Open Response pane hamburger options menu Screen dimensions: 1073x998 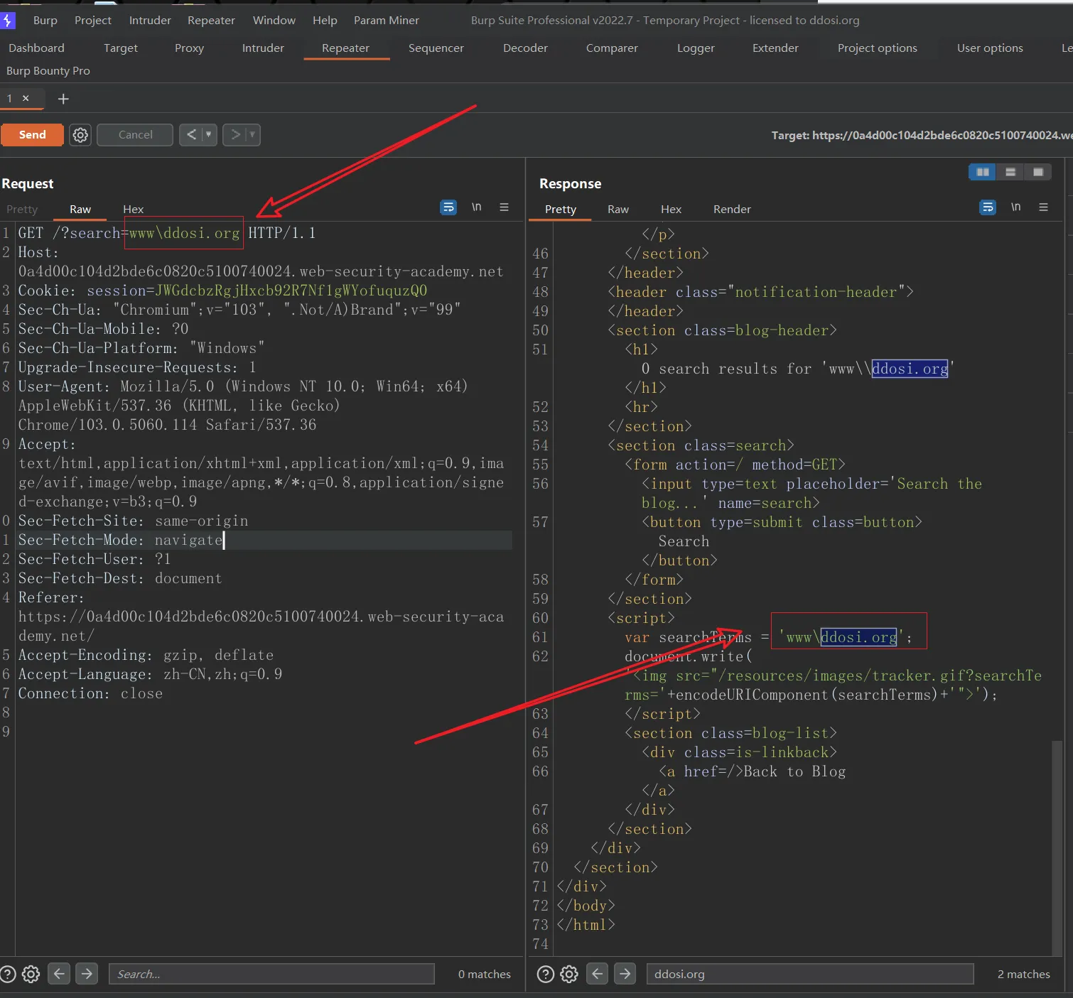pyautogui.click(x=1043, y=207)
